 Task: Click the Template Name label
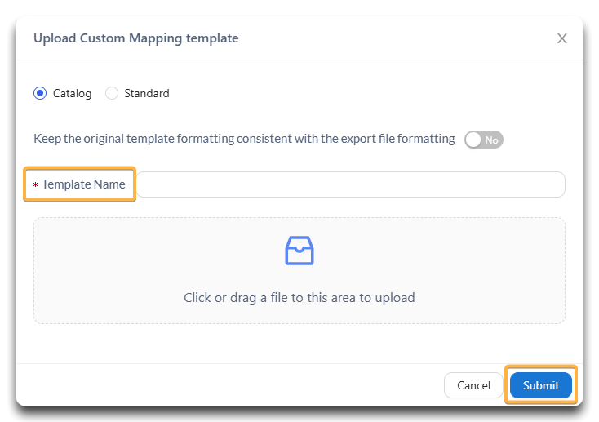point(84,184)
